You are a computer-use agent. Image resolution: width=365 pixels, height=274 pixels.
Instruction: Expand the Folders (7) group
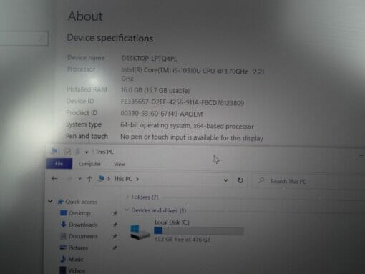pyautogui.click(x=127, y=197)
